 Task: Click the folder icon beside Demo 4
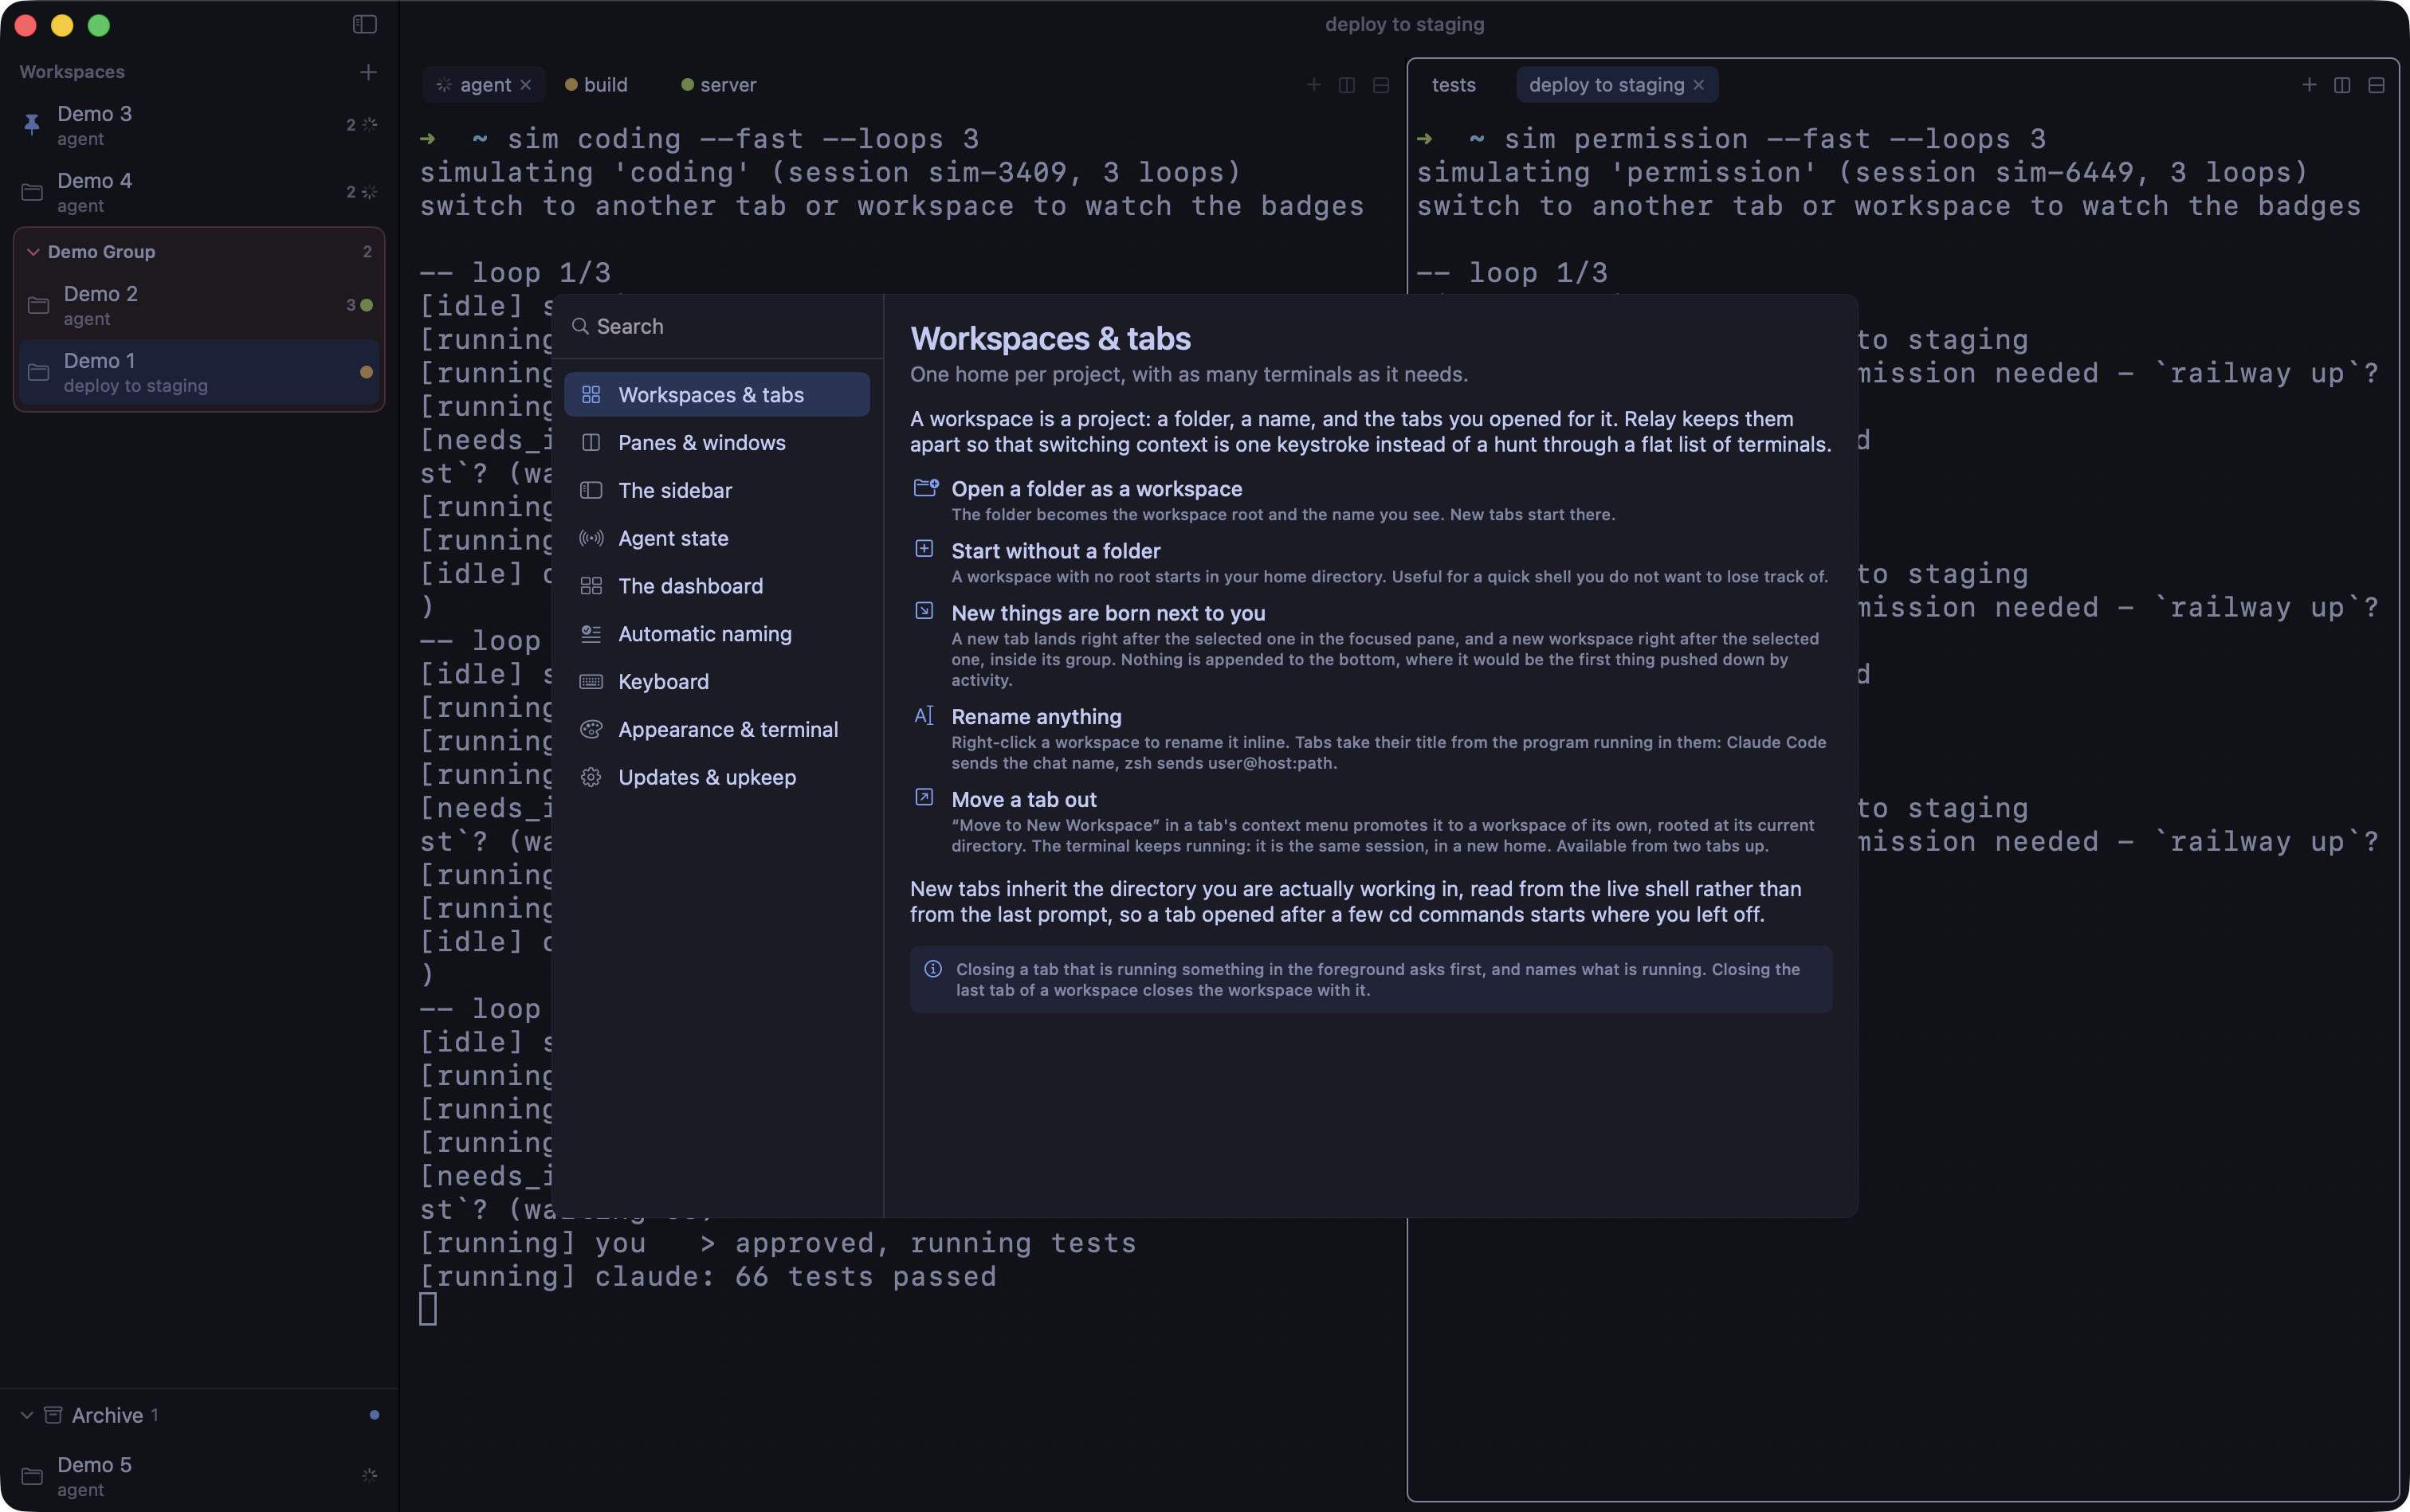(x=32, y=192)
